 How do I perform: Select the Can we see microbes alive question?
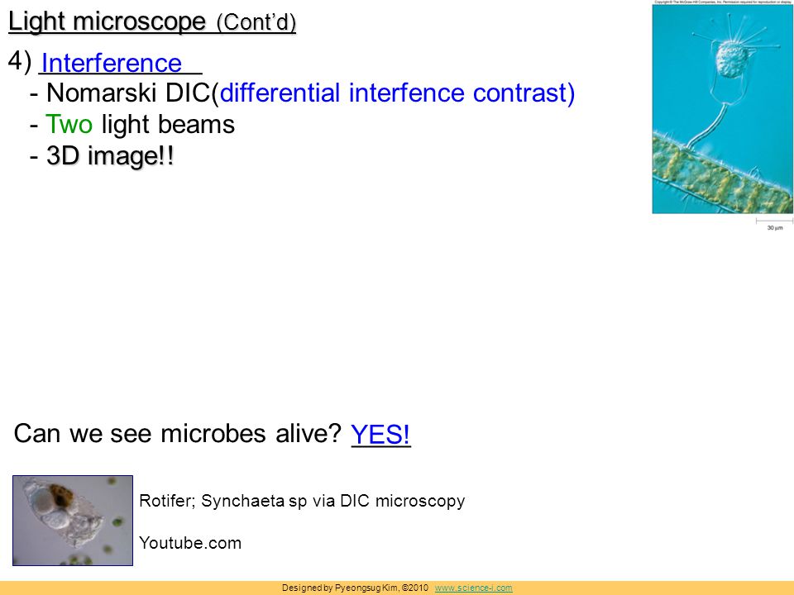point(178,434)
